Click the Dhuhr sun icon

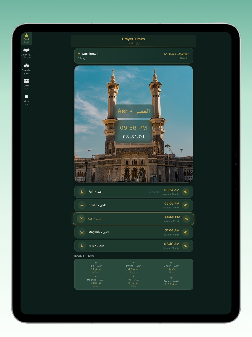(x=82, y=205)
